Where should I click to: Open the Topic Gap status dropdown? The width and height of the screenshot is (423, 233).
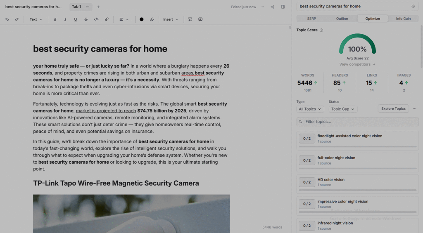point(343,109)
